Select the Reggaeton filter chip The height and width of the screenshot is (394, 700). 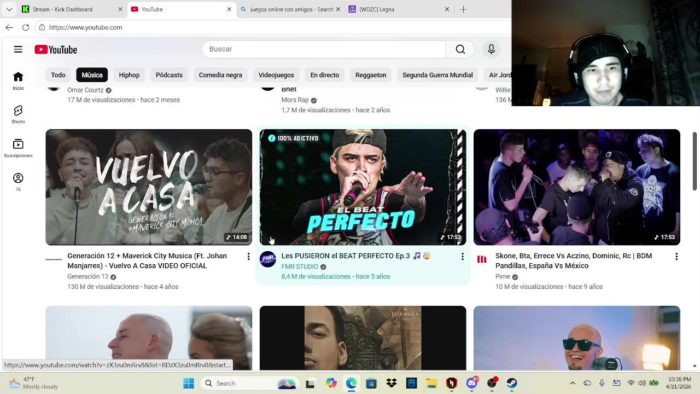(371, 75)
